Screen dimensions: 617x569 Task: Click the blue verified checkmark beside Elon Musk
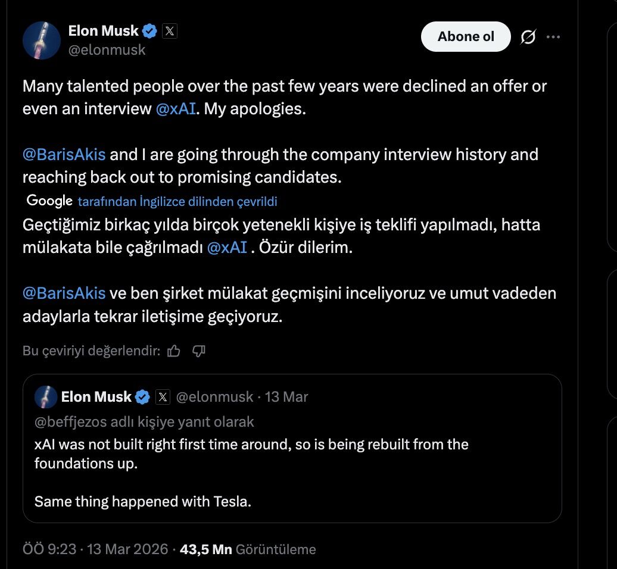149,30
